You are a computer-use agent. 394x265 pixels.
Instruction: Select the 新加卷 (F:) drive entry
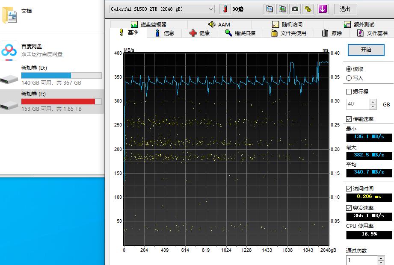(x=51, y=101)
